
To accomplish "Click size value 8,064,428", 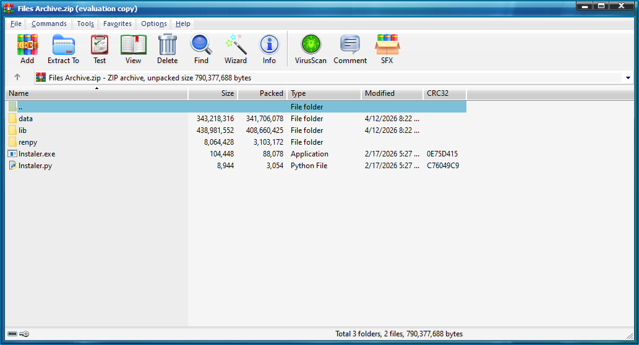I will point(219,142).
